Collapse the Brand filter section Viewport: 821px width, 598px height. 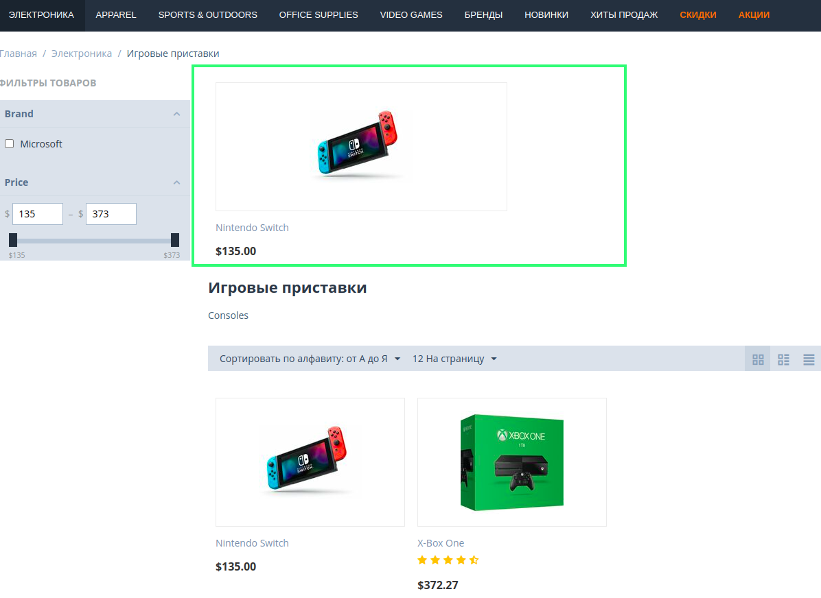click(176, 114)
